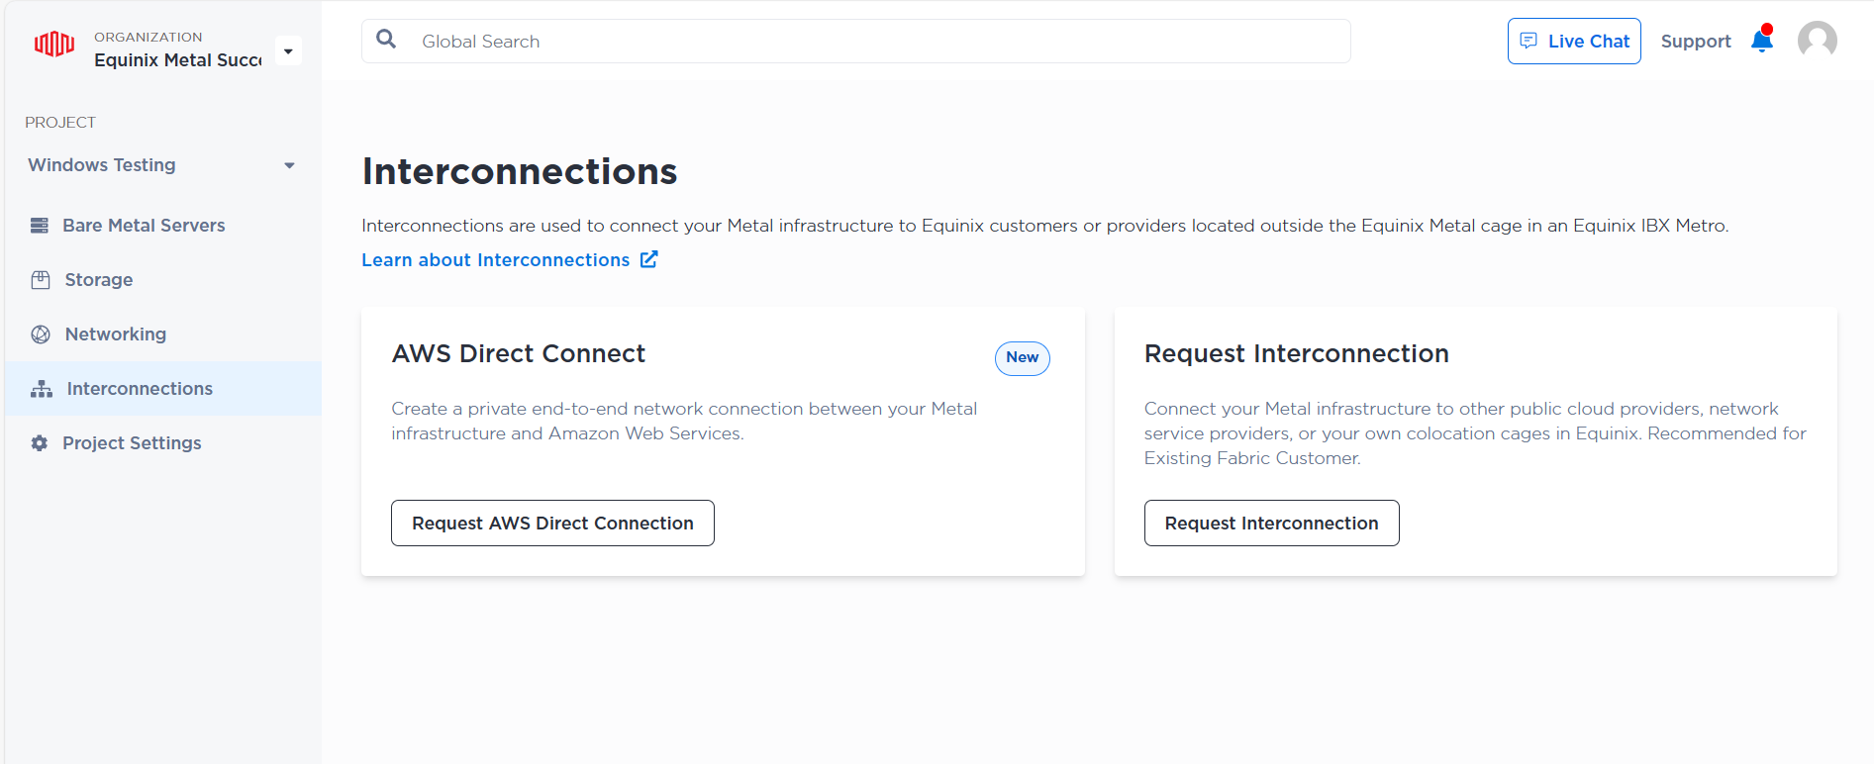Click the Storage sidebar icon
Screen dimensions: 1874x764
click(41, 280)
